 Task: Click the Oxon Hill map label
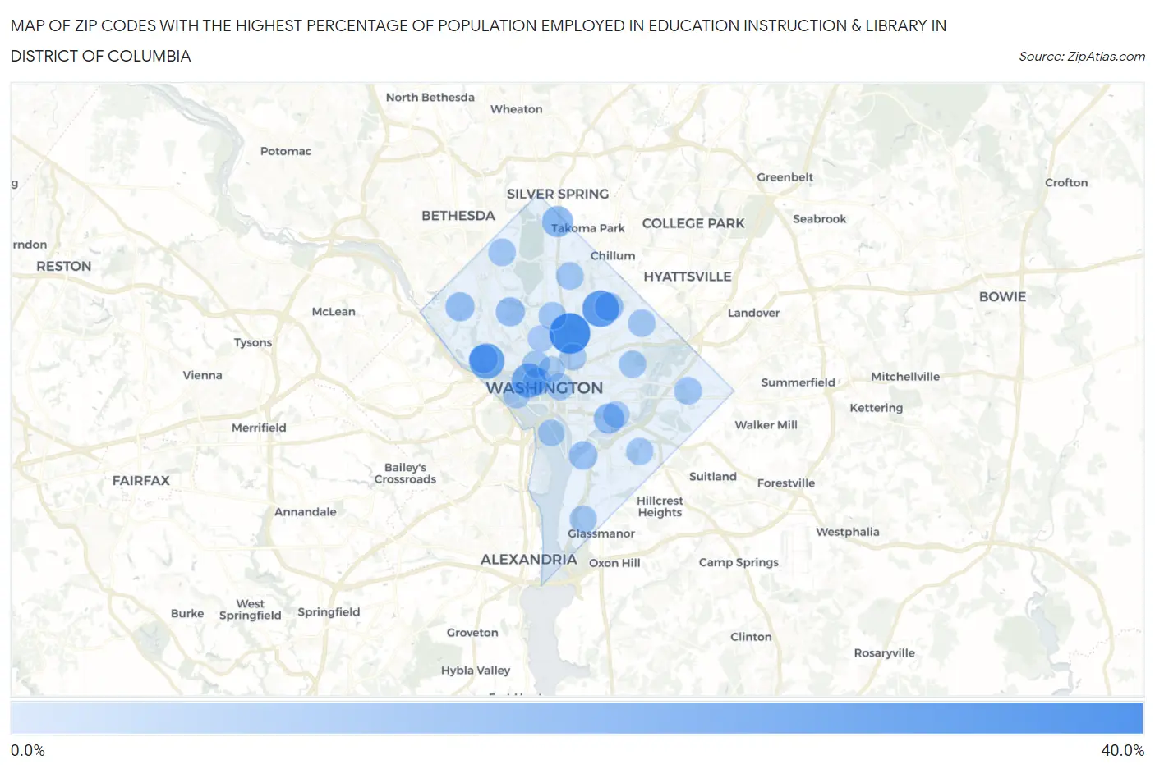[614, 563]
